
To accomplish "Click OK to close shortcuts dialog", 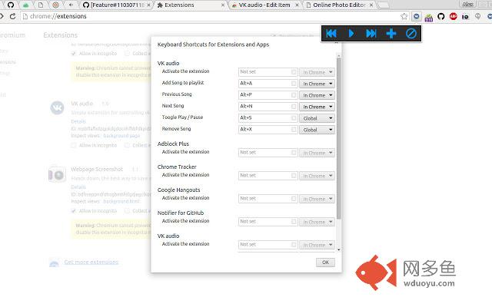I will point(325,262).
